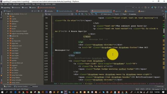
Task: Click the scroll-from-source target icon in Project panel
Action: (x=32, y=11)
